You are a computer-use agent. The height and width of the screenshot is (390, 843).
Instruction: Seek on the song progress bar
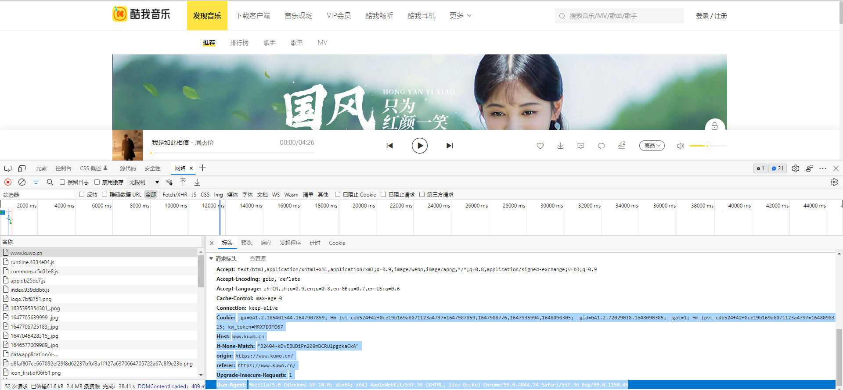tap(233, 153)
